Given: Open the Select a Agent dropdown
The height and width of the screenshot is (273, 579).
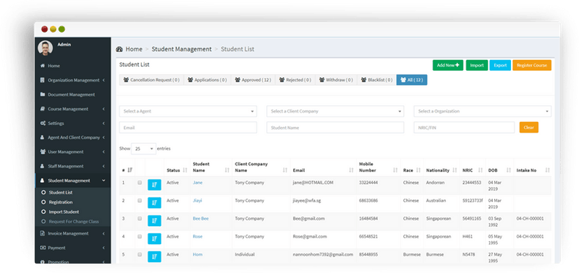Looking at the screenshot, I should pos(188,111).
